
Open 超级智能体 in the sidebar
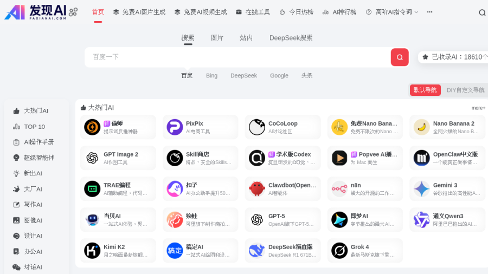pos(33,158)
